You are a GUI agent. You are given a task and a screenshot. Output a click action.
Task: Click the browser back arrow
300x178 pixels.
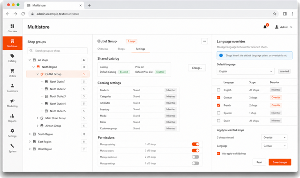click(x=7, y=14)
